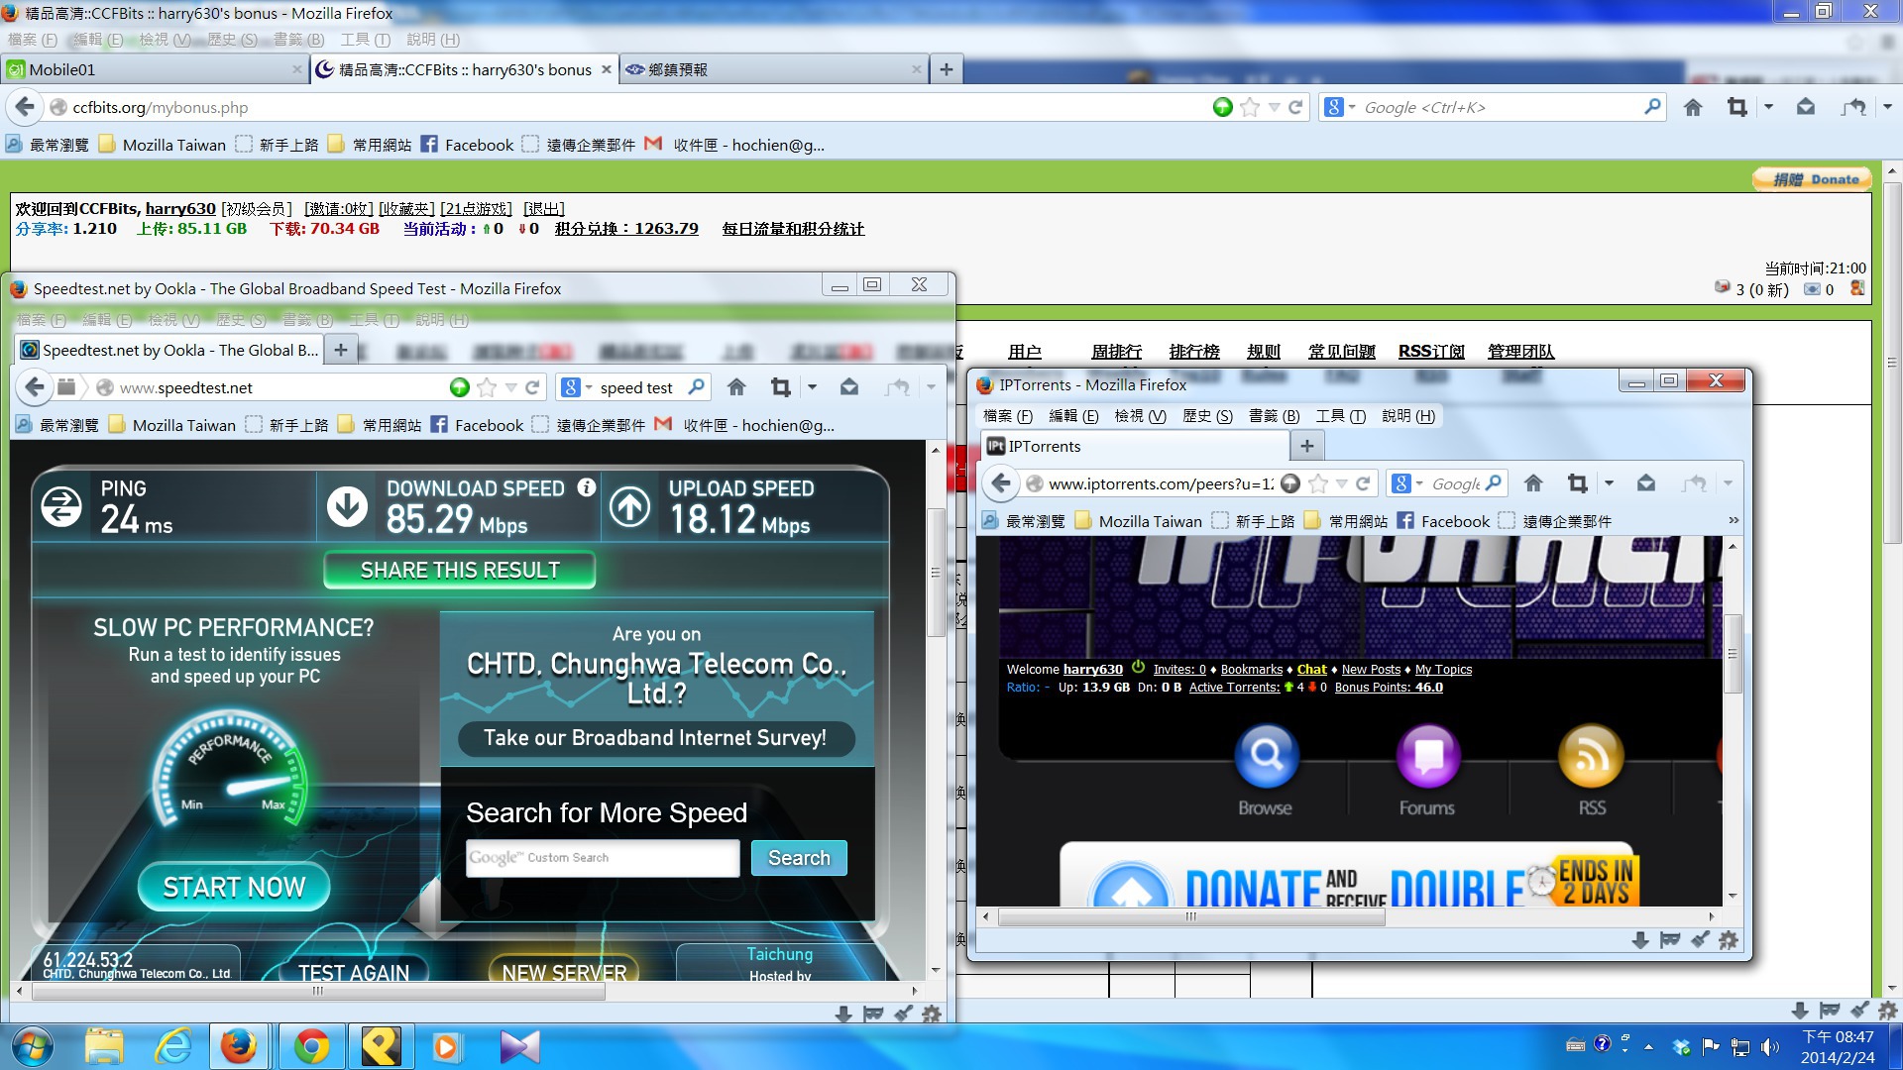Image resolution: width=1903 pixels, height=1070 pixels.
Task: Click home icon in main Firefox toolbar
Action: (x=1693, y=107)
